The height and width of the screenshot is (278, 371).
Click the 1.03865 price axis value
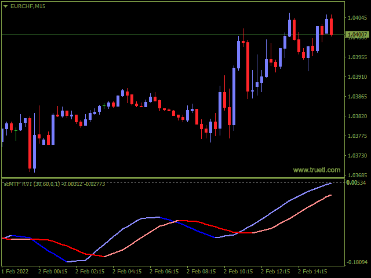pos(357,97)
